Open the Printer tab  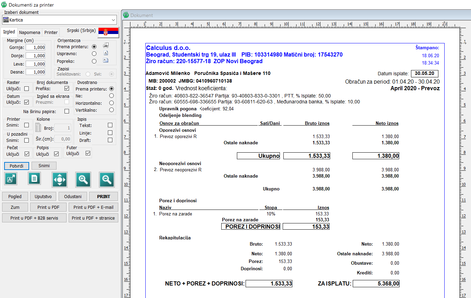(51, 32)
